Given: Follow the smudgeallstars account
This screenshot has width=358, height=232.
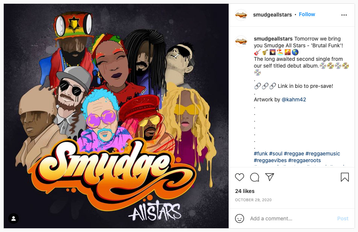Looking at the screenshot, I should (307, 14).
